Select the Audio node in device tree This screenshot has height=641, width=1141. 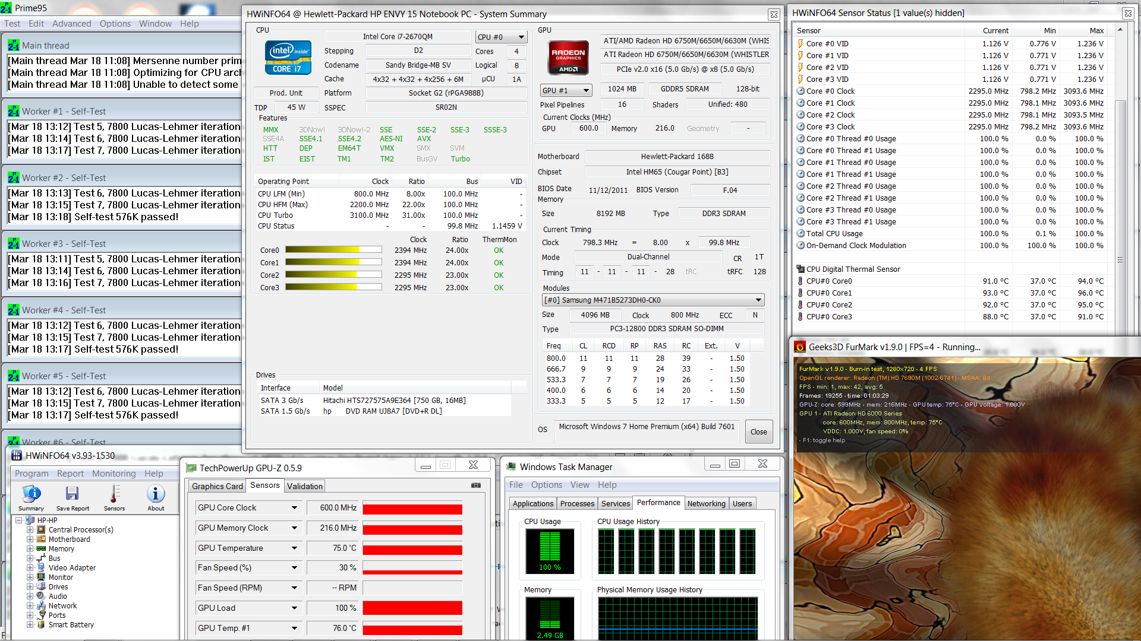(x=58, y=596)
